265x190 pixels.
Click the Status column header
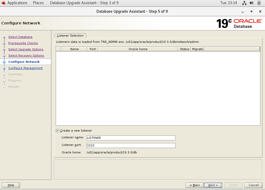tap(184, 49)
